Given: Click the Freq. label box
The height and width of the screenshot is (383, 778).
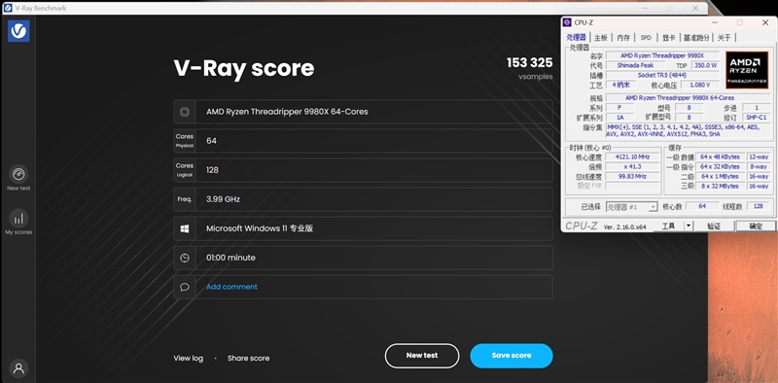Looking at the screenshot, I should point(185,199).
